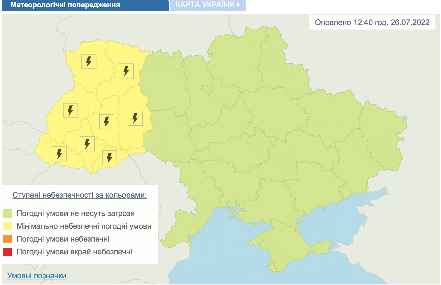Screen dimensions: 441x285
Task: Select the red extremely dangerous legend swatch
Action: click(8, 252)
